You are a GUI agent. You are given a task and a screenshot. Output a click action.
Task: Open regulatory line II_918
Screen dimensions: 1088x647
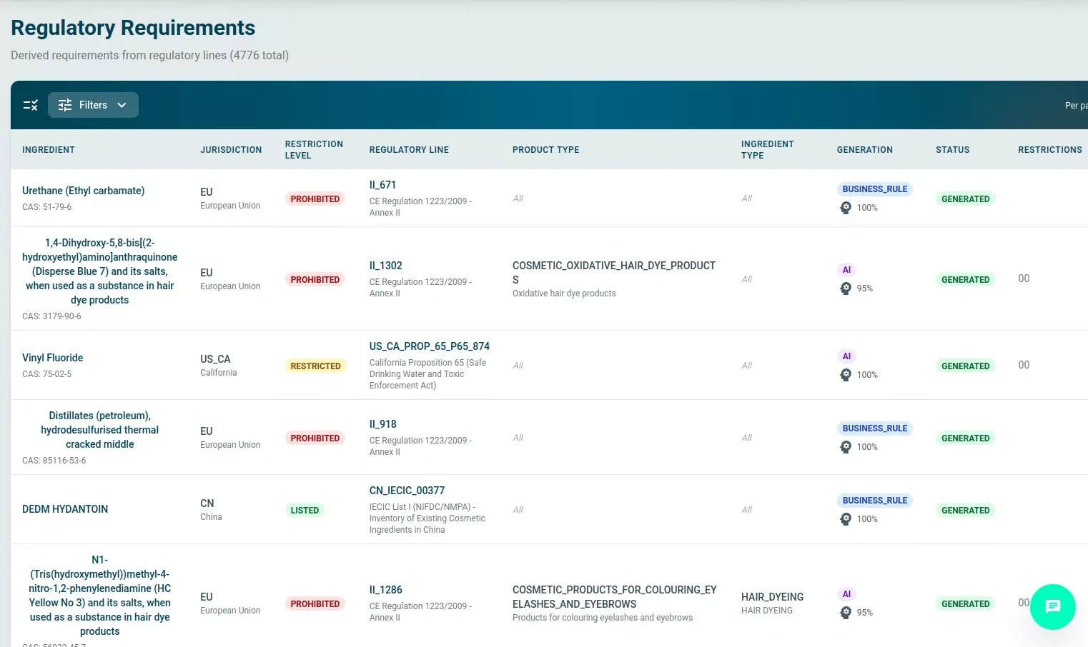click(x=383, y=424)
